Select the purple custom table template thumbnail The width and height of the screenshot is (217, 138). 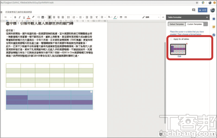pos(178,49)
